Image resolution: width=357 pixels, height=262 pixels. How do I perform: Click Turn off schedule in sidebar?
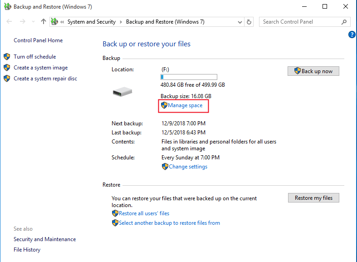(34, 57)
